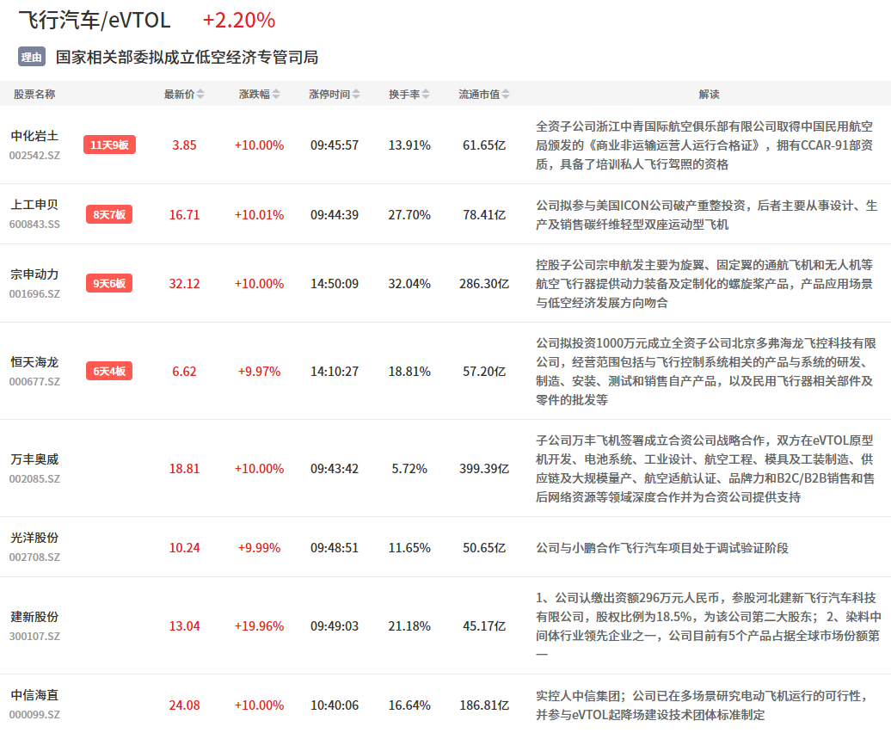Sort by 涨停时间 column arrow icon
This screenshot has width=891, height=733.
pyautogui.click(x=356, y=95)
